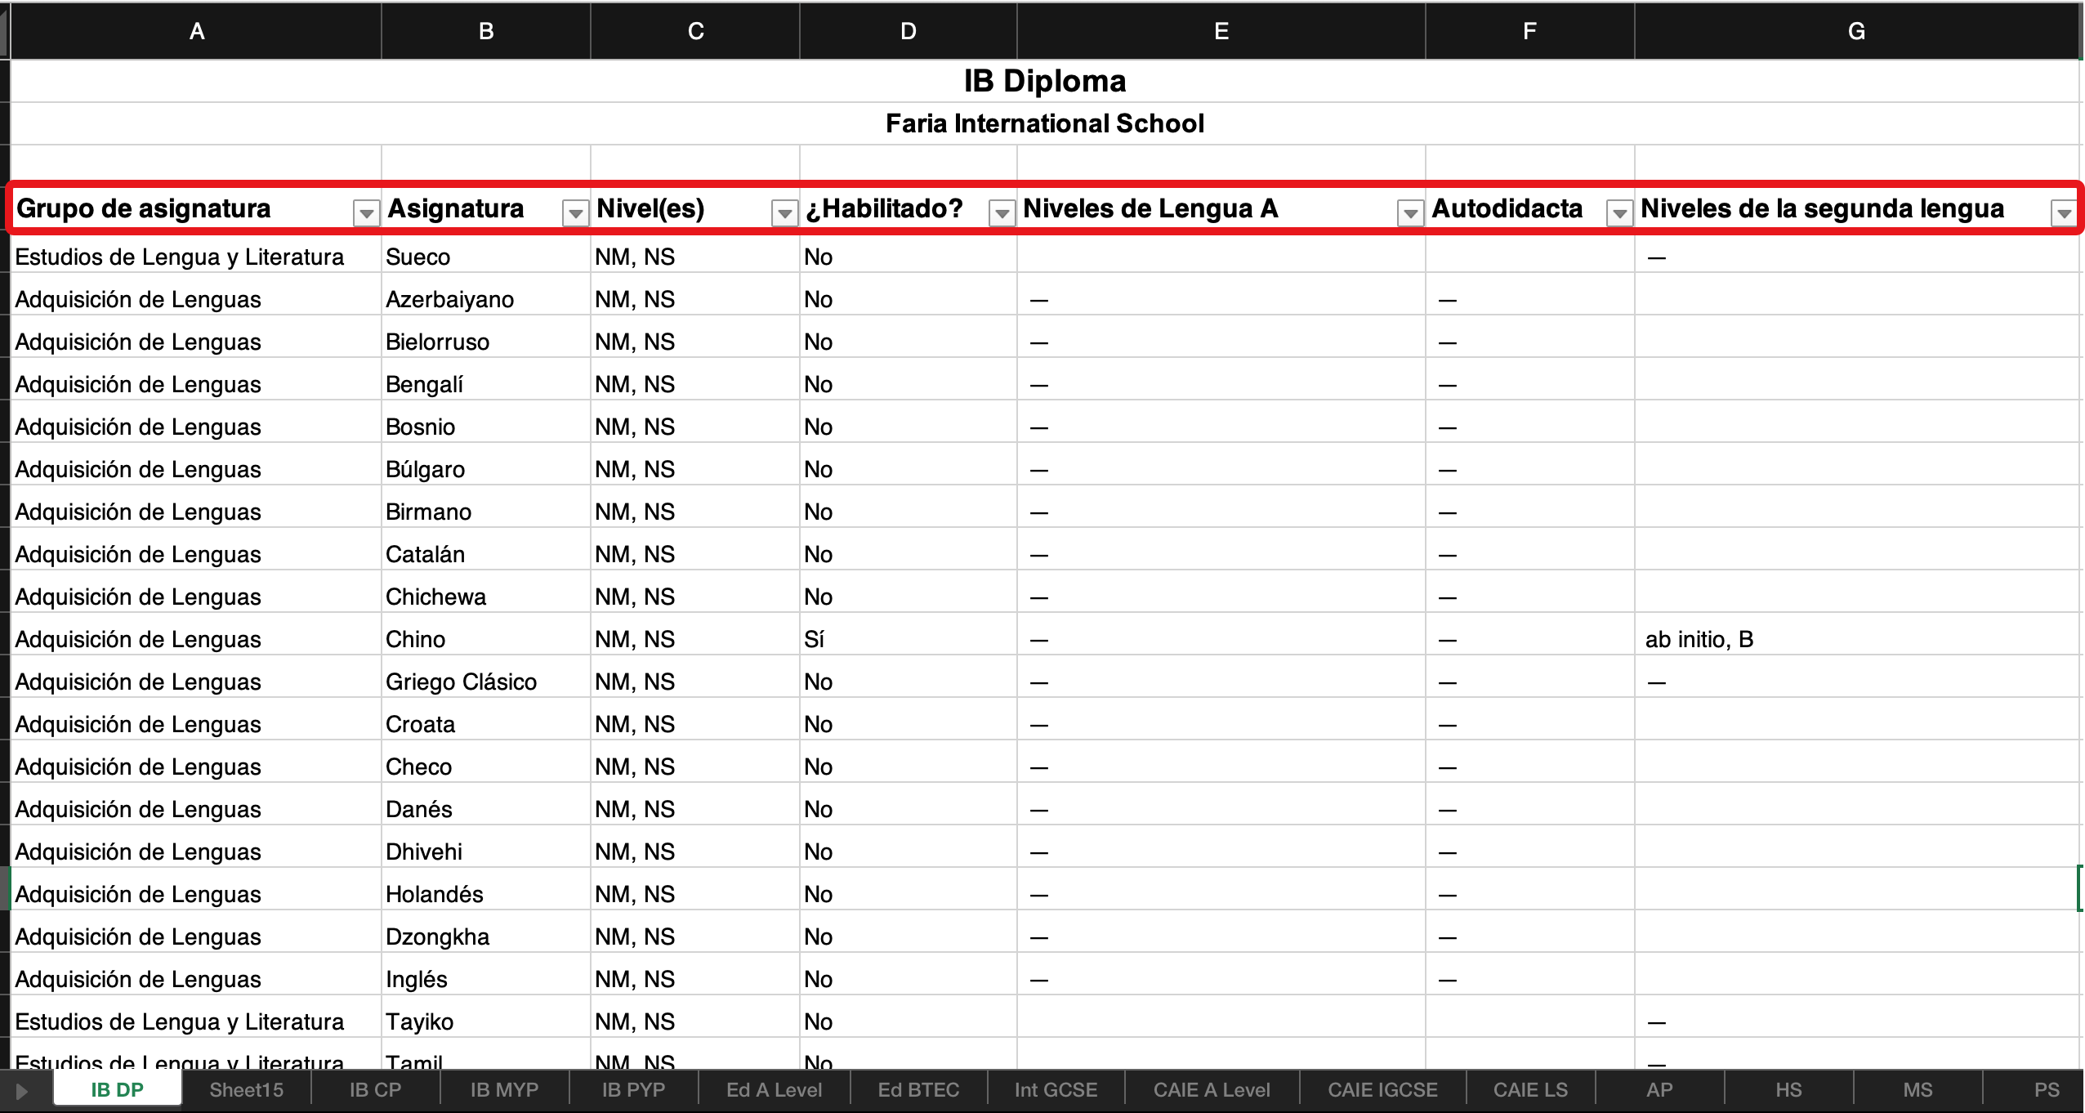Screen dimensions: 2085x1113
Task: Click the IB Diploma title cell
Action: (x=1044, y=81)
